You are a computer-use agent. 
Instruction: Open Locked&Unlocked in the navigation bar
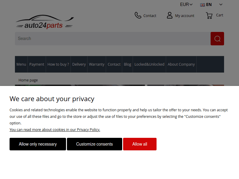pyautogui.click(x=149, y=64)
